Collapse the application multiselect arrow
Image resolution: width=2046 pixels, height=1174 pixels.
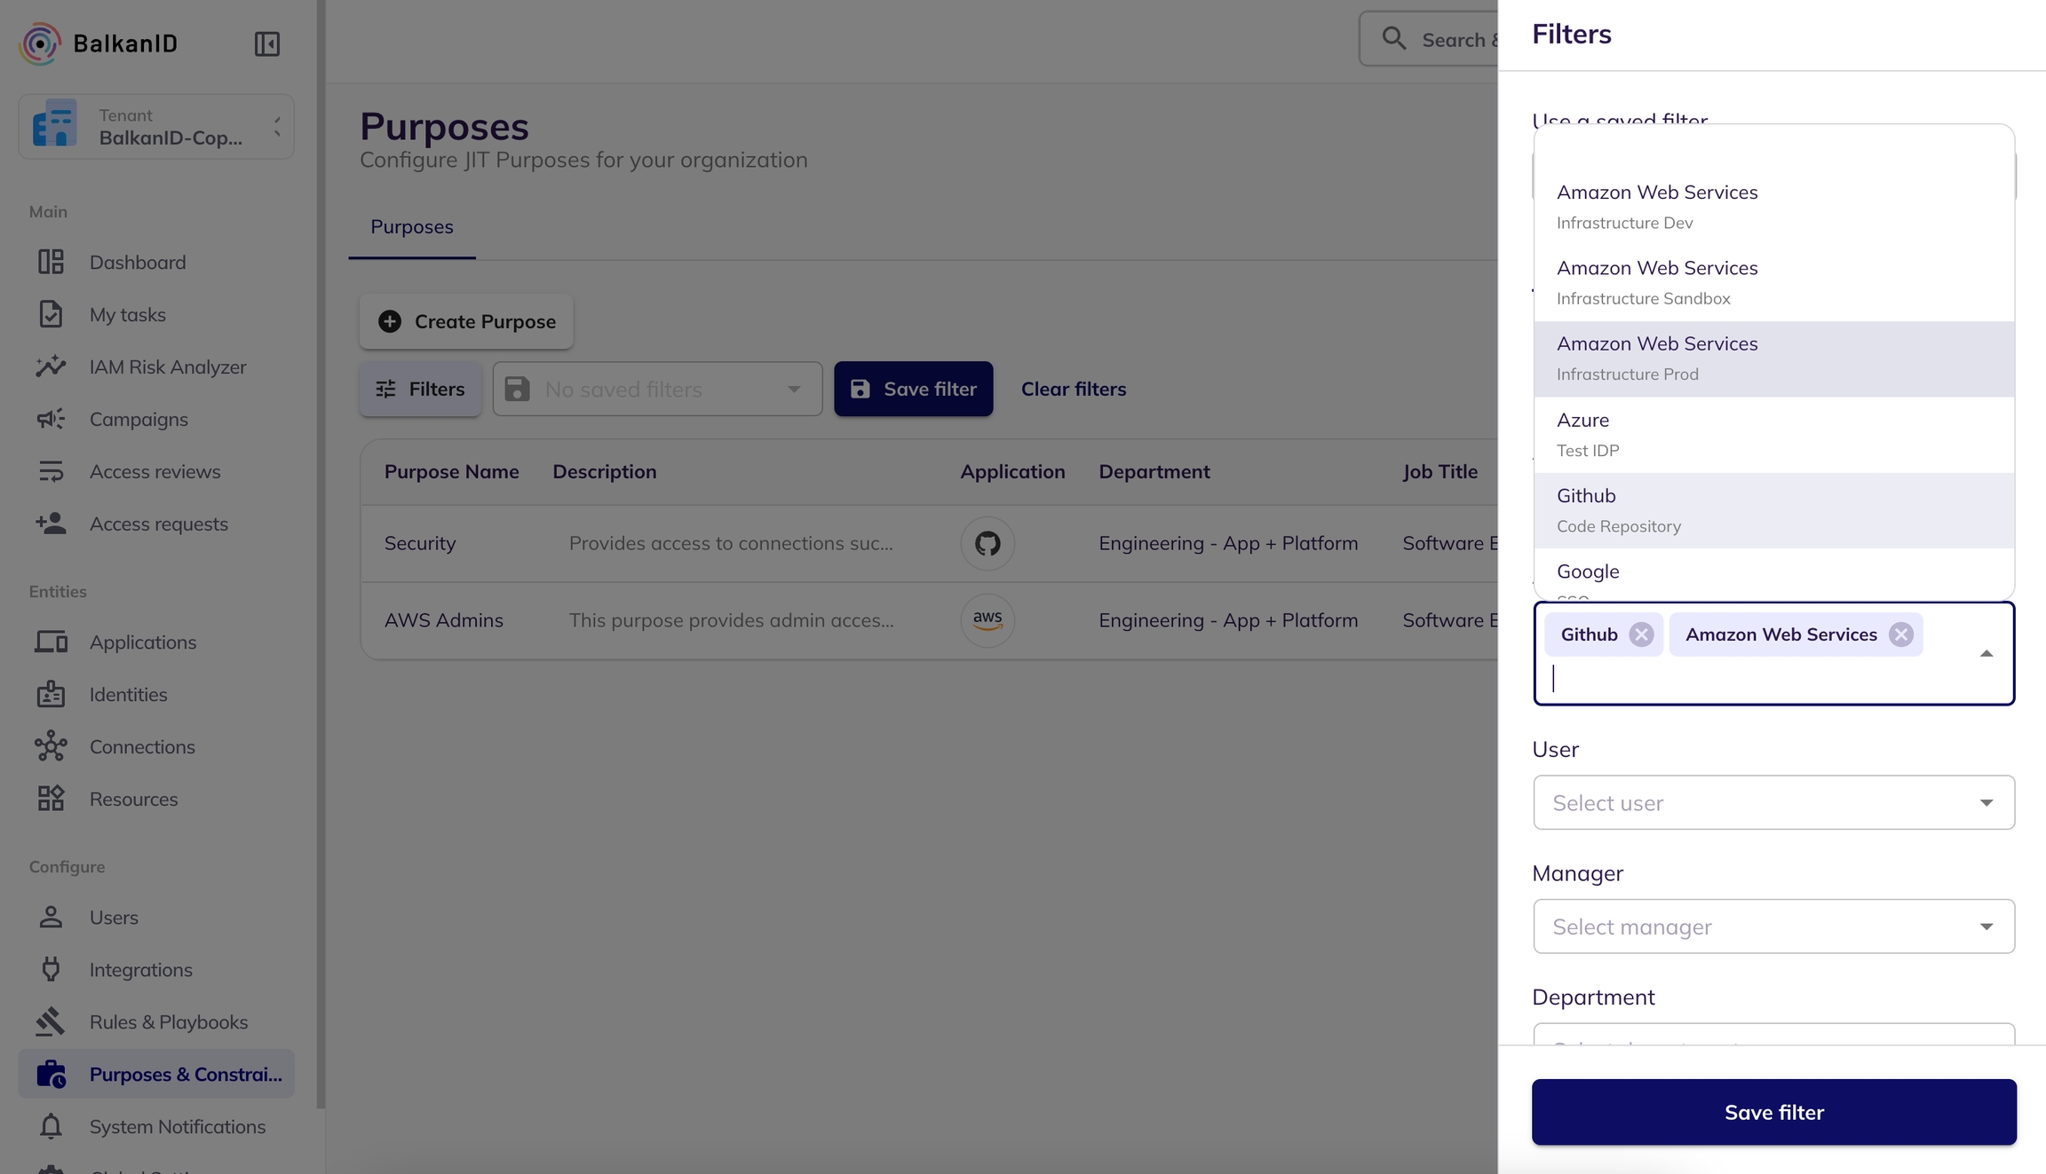1986,653
